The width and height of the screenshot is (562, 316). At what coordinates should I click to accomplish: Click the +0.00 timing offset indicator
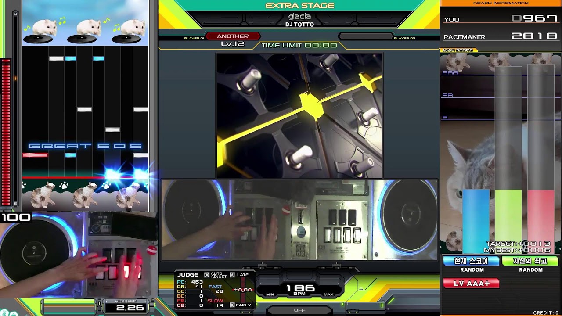point(243,290)
